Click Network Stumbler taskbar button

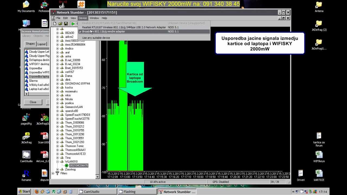(176, 192)
